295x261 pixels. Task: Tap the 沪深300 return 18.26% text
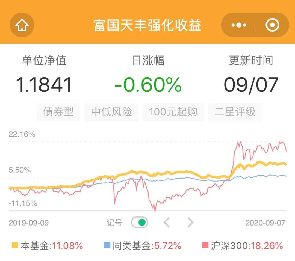(x=267, y=246)
